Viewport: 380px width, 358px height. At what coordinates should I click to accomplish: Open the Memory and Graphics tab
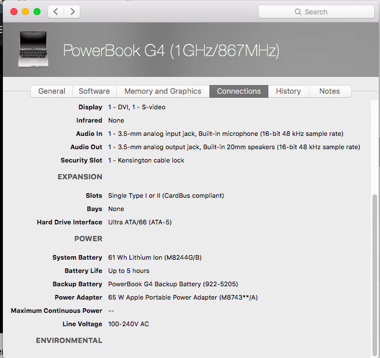[163, 91]
